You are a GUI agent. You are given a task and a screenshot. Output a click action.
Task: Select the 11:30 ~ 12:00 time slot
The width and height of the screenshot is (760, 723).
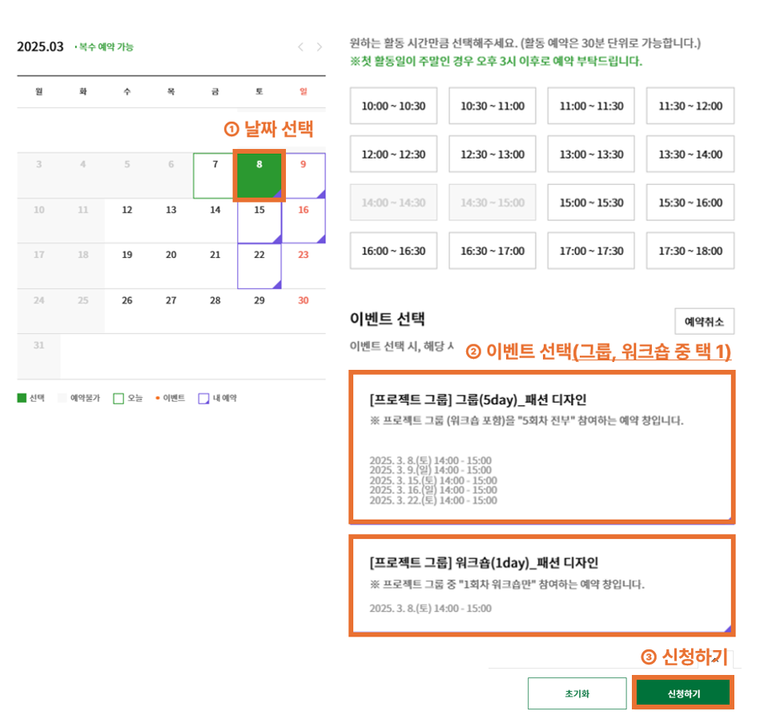690,106
